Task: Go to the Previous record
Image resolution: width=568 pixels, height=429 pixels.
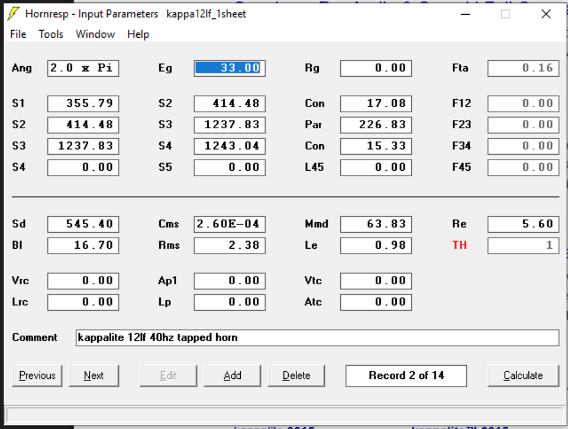Action: coord(37,376)
